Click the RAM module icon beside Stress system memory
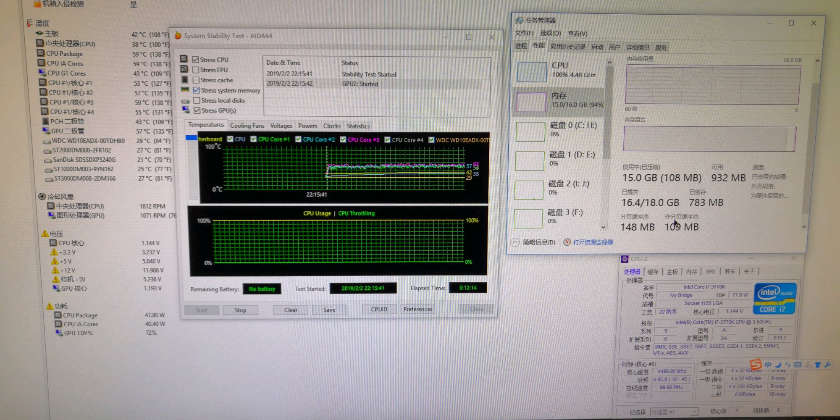This screenshot has width=840, height=420. point(185,89)
